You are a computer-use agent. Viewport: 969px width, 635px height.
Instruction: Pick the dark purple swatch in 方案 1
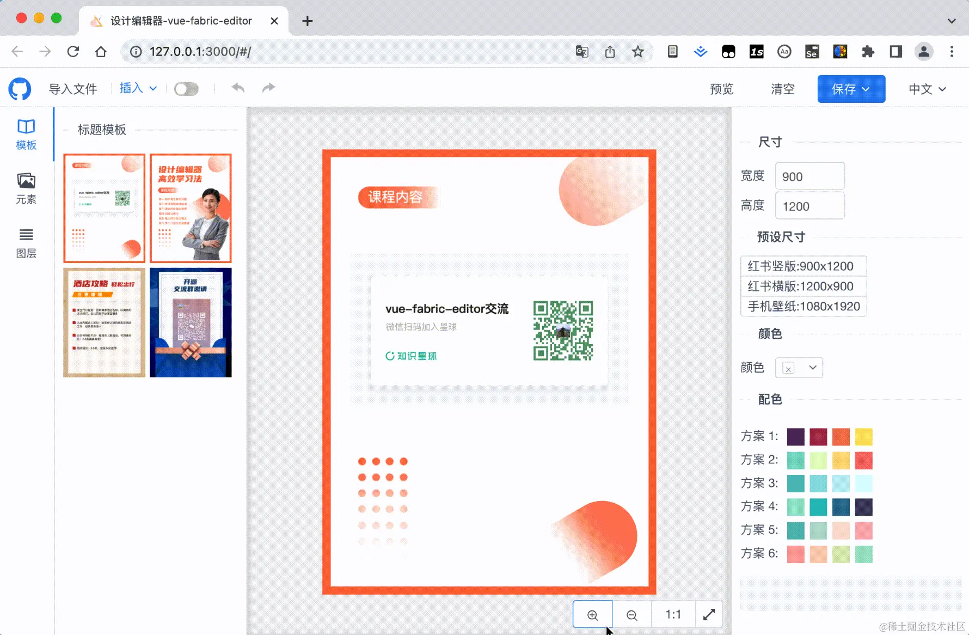(x=795, y=437)
